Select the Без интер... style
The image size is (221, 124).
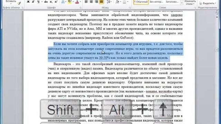click(156, 2)
